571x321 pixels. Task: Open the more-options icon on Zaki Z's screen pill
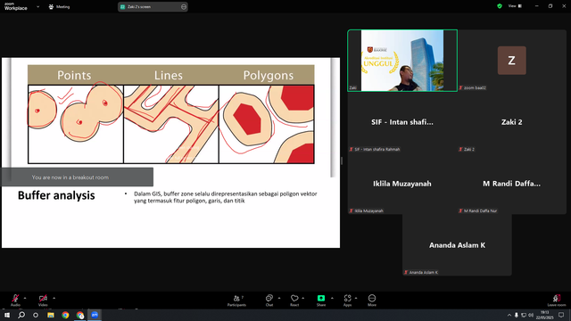(184, 7)
